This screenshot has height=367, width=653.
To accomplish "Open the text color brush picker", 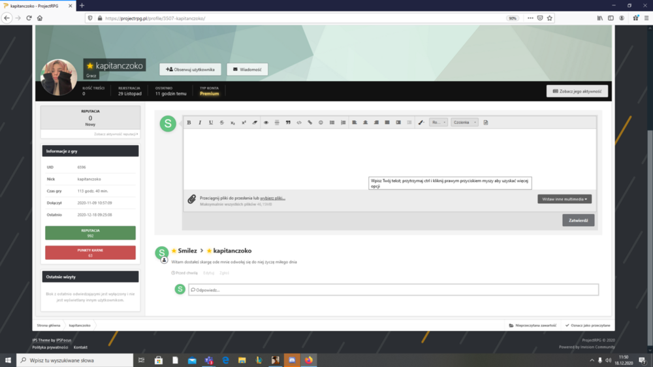I will [421, 123].
